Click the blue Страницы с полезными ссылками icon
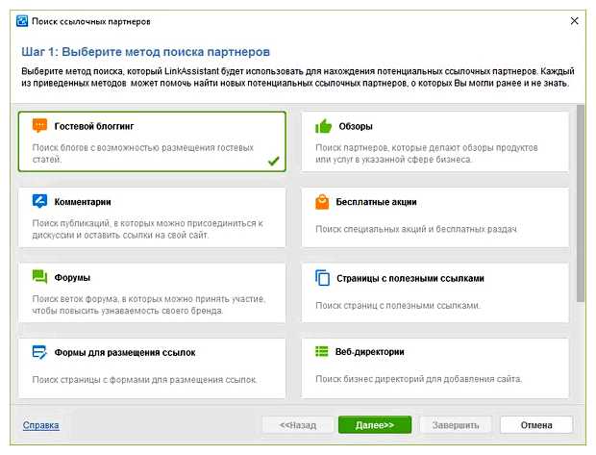Screen dimensions: 596x455 (323, 278)
